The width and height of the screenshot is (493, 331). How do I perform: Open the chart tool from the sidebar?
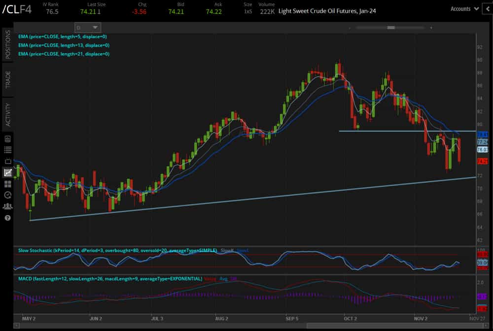click(6, 172)
